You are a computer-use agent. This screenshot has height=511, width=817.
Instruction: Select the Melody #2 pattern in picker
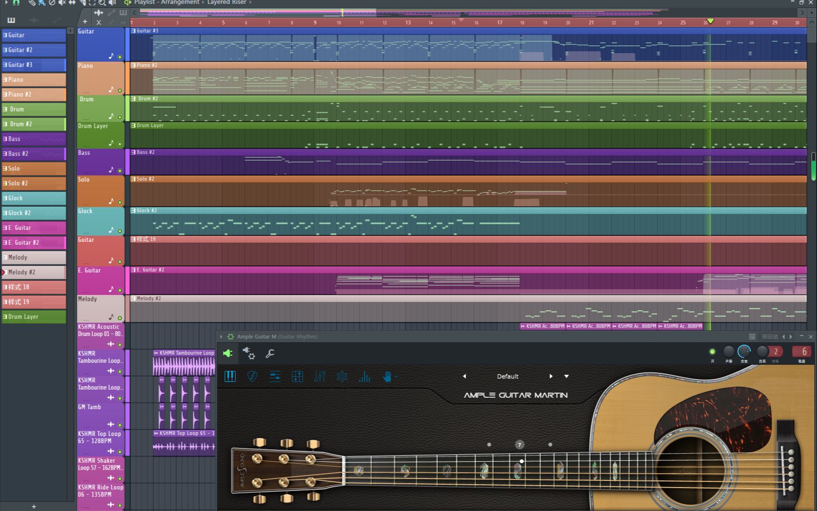tap(34, 272)
